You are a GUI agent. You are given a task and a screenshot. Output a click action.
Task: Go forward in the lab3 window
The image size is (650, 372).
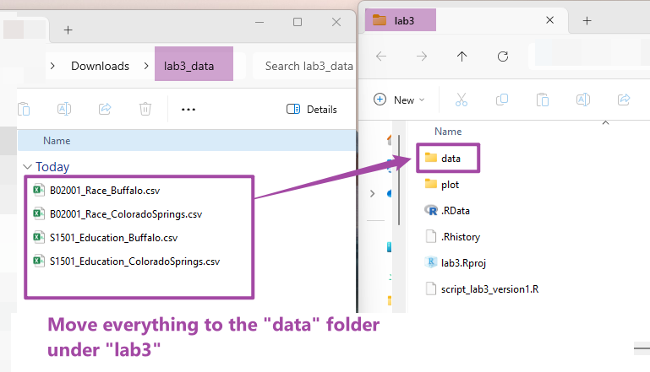[422, 57]
